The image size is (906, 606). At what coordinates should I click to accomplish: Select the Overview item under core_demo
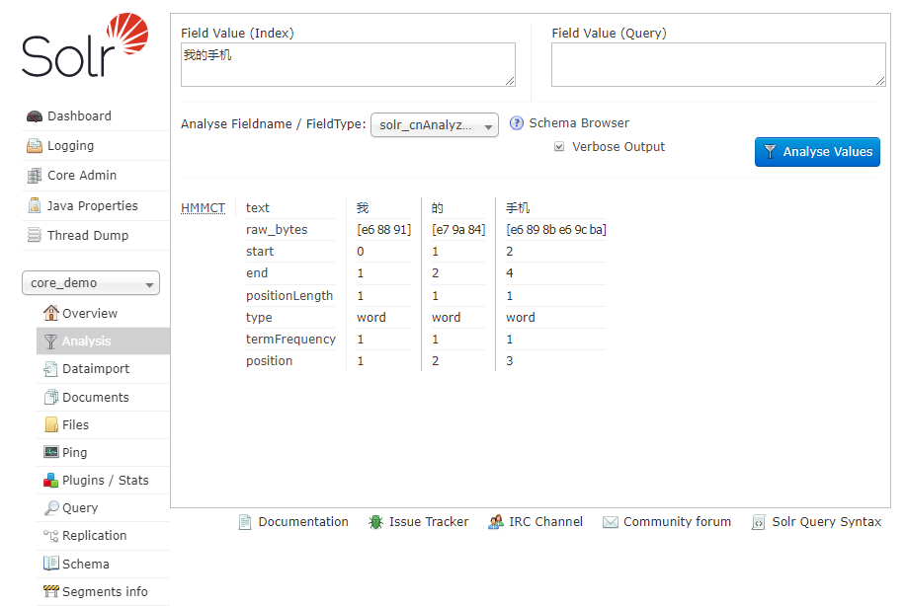click(x=90, y=314)
